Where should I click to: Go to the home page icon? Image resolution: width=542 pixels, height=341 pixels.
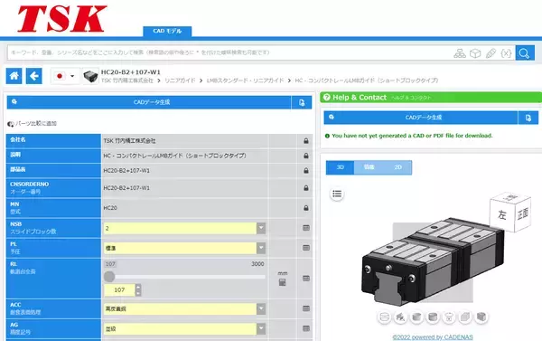tap(14, 76)
